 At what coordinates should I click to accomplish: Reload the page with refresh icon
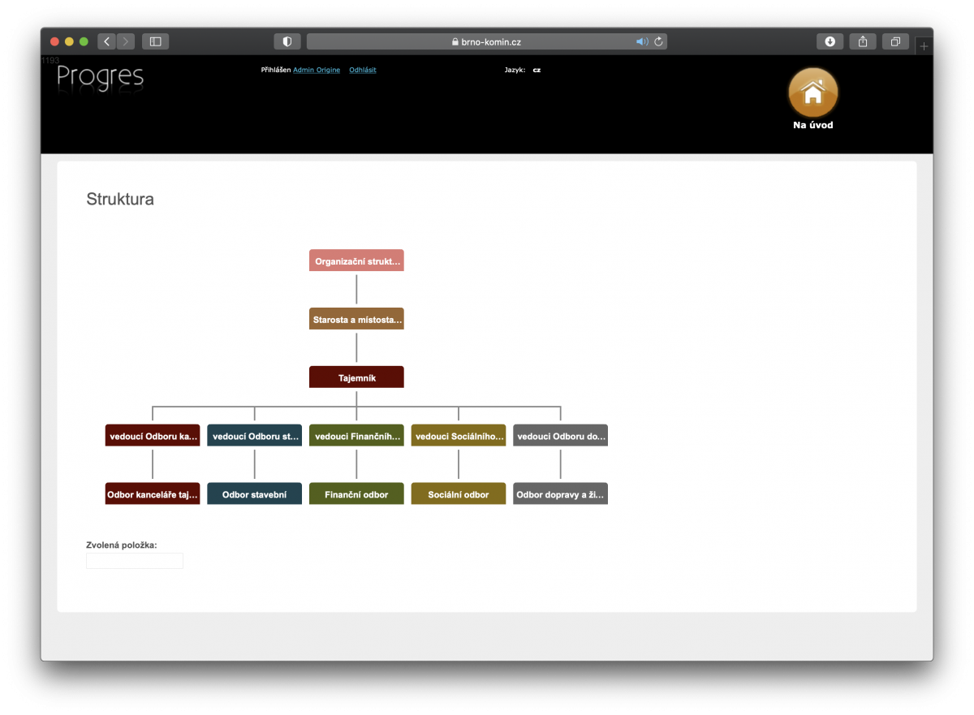click(x=658, y=41)
